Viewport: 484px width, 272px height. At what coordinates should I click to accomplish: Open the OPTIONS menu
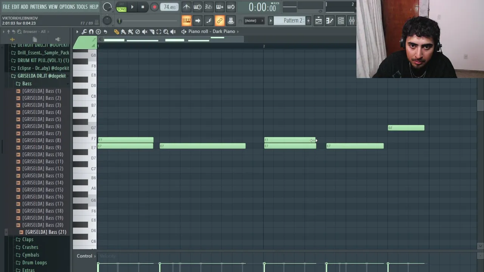pyautogui.click(x=67, y=7)
